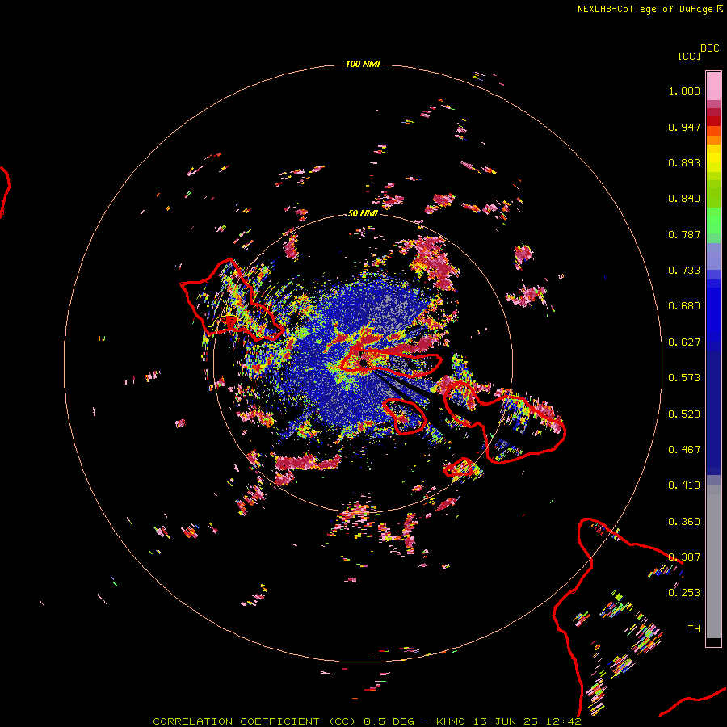Image resolution: width=727 pixels, height=727 pixels.
Task: Click the 0.573 legend value
Action: click(x=684, y=378)
